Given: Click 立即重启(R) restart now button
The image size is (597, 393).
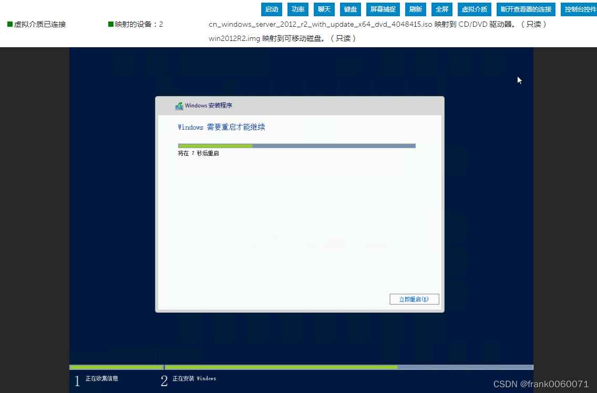Looking at the screenshot, I should pyautogui.click(x=414, y=299).
